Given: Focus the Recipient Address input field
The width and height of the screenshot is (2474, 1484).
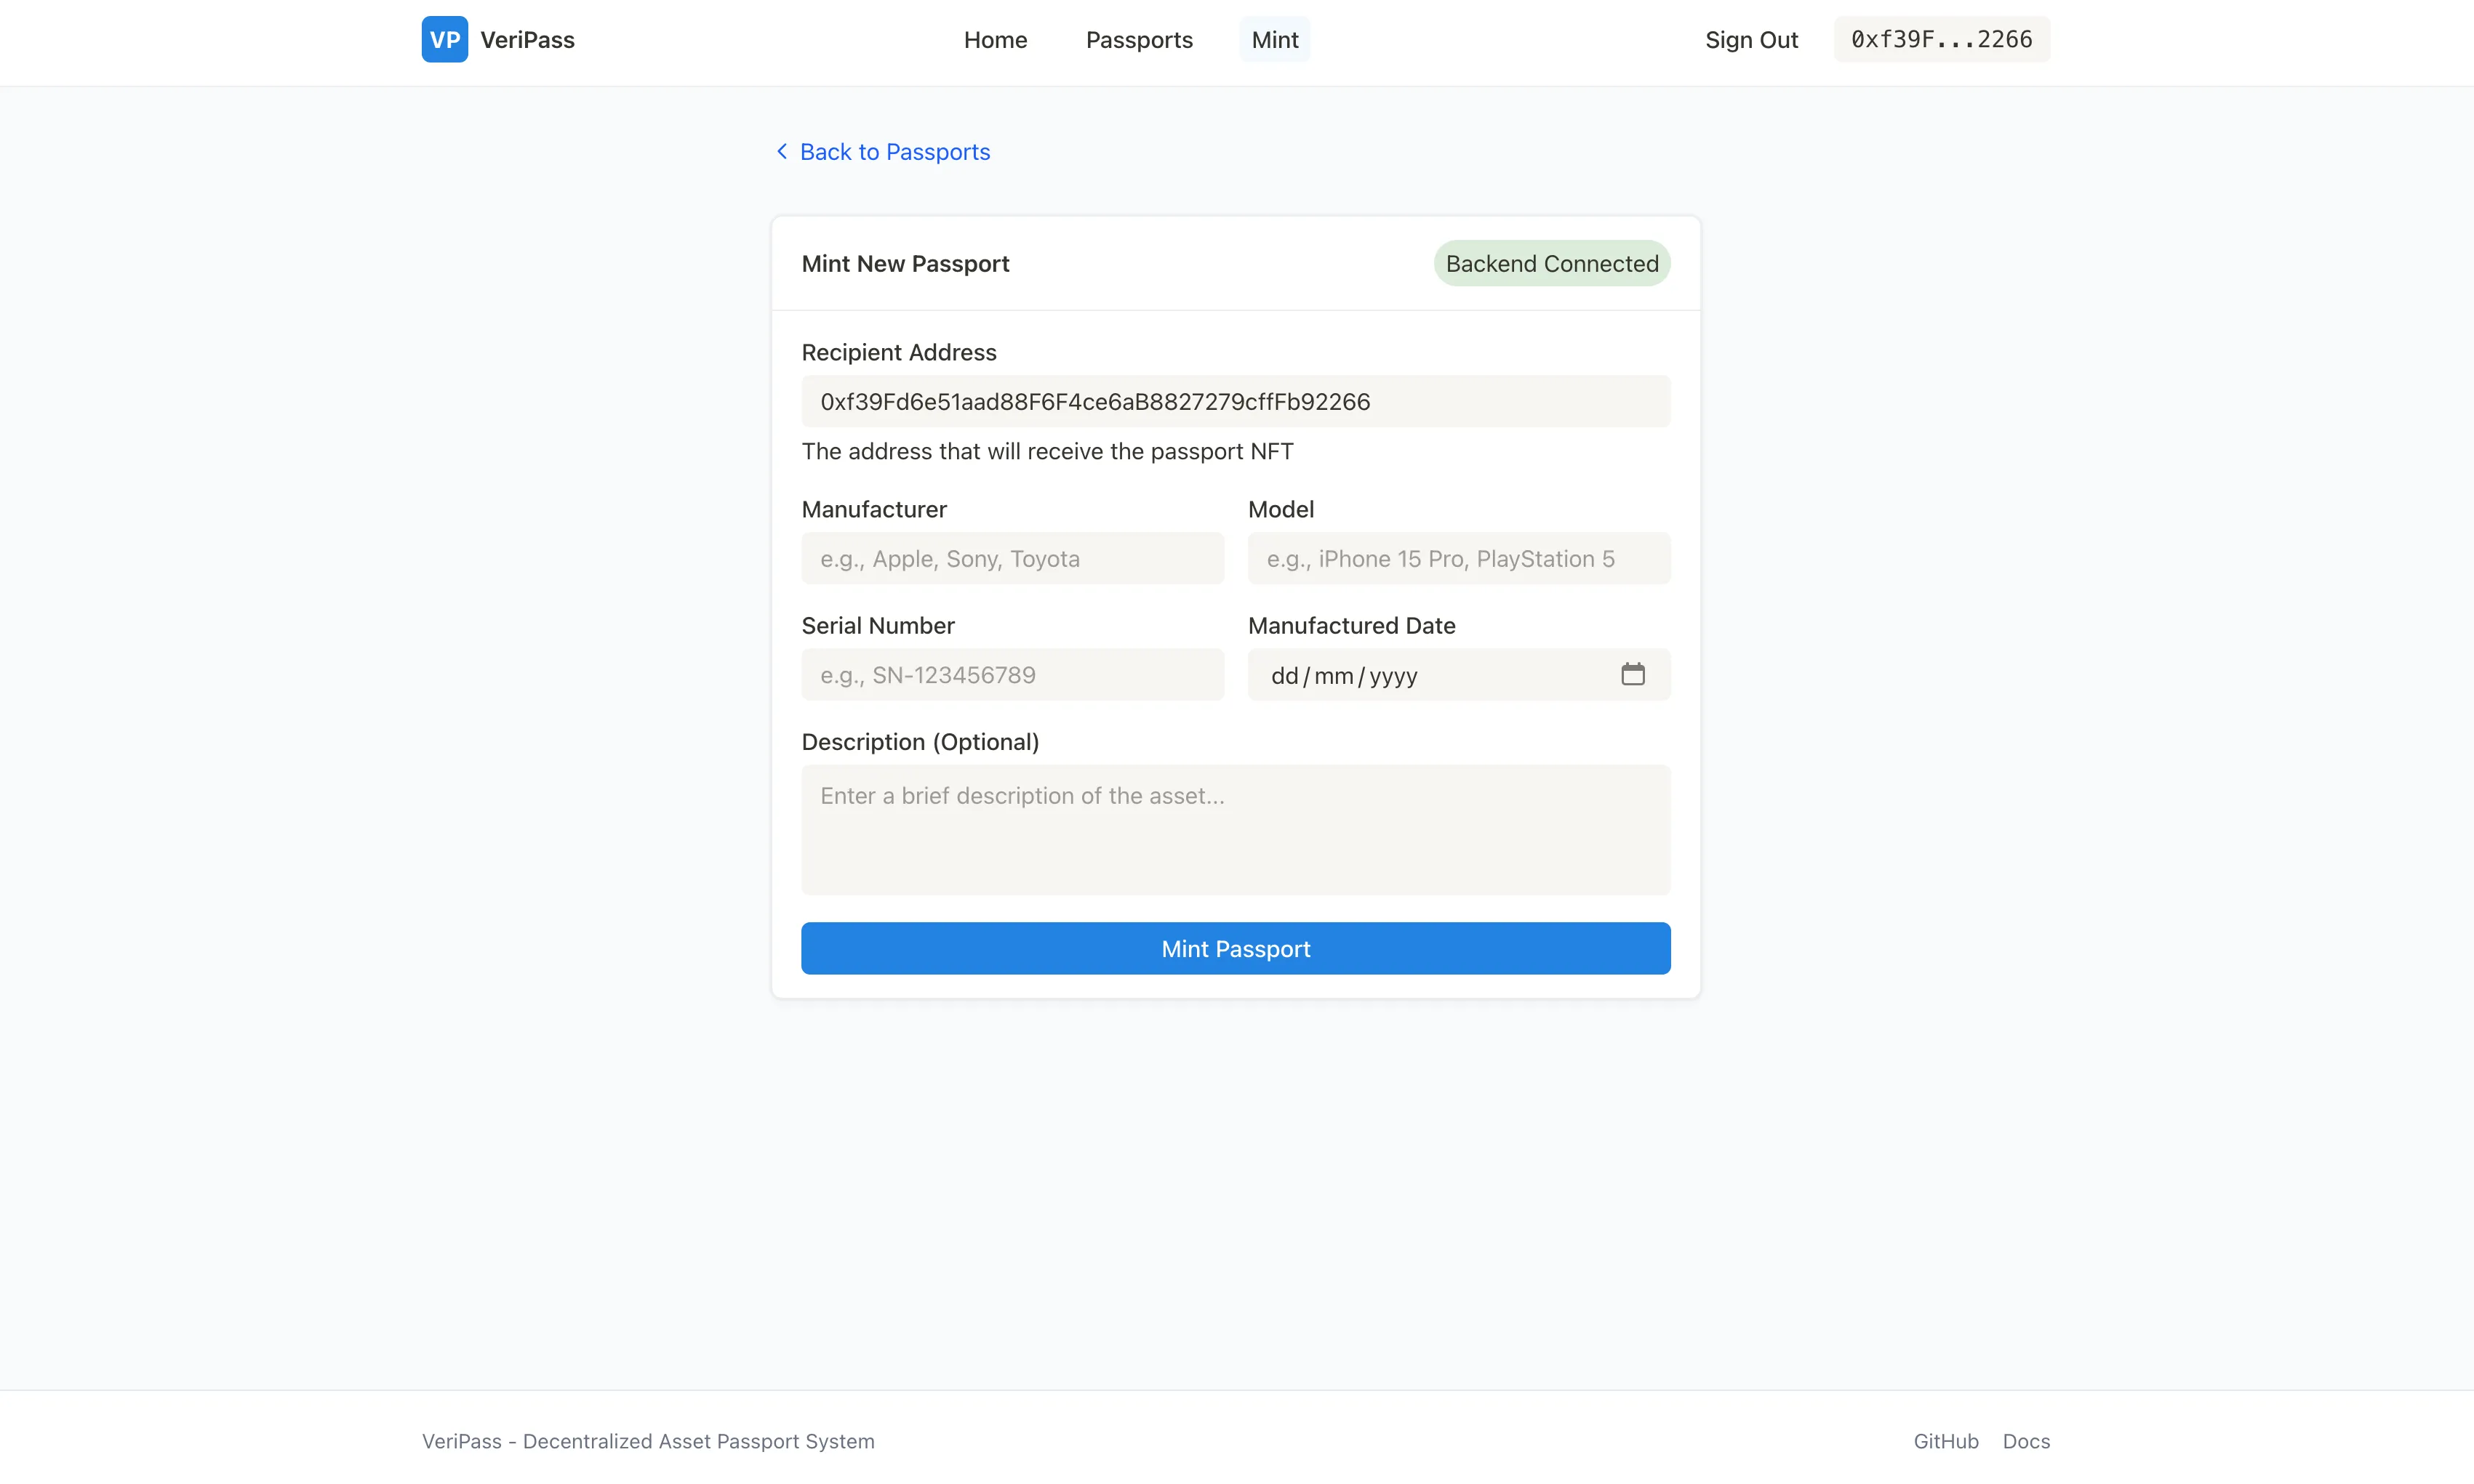Looking at the screenshot, I should (x=1236, y=401).
